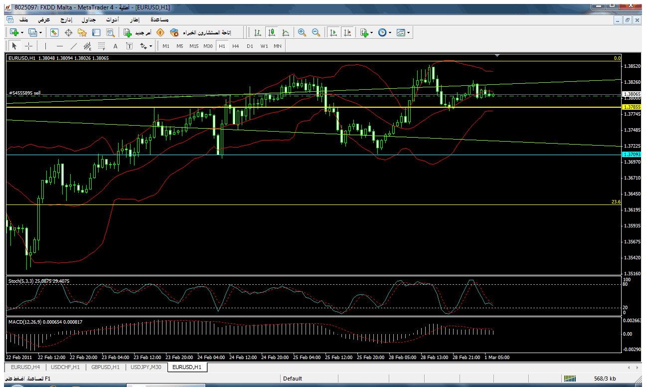
Task: Click the New Order document-plus icon
Action: click(x=128, y=32)
